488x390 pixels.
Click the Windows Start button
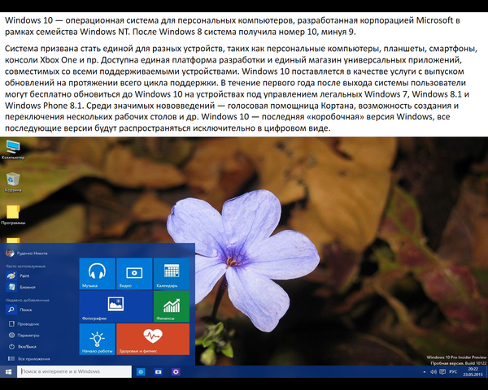click(8, 371)
